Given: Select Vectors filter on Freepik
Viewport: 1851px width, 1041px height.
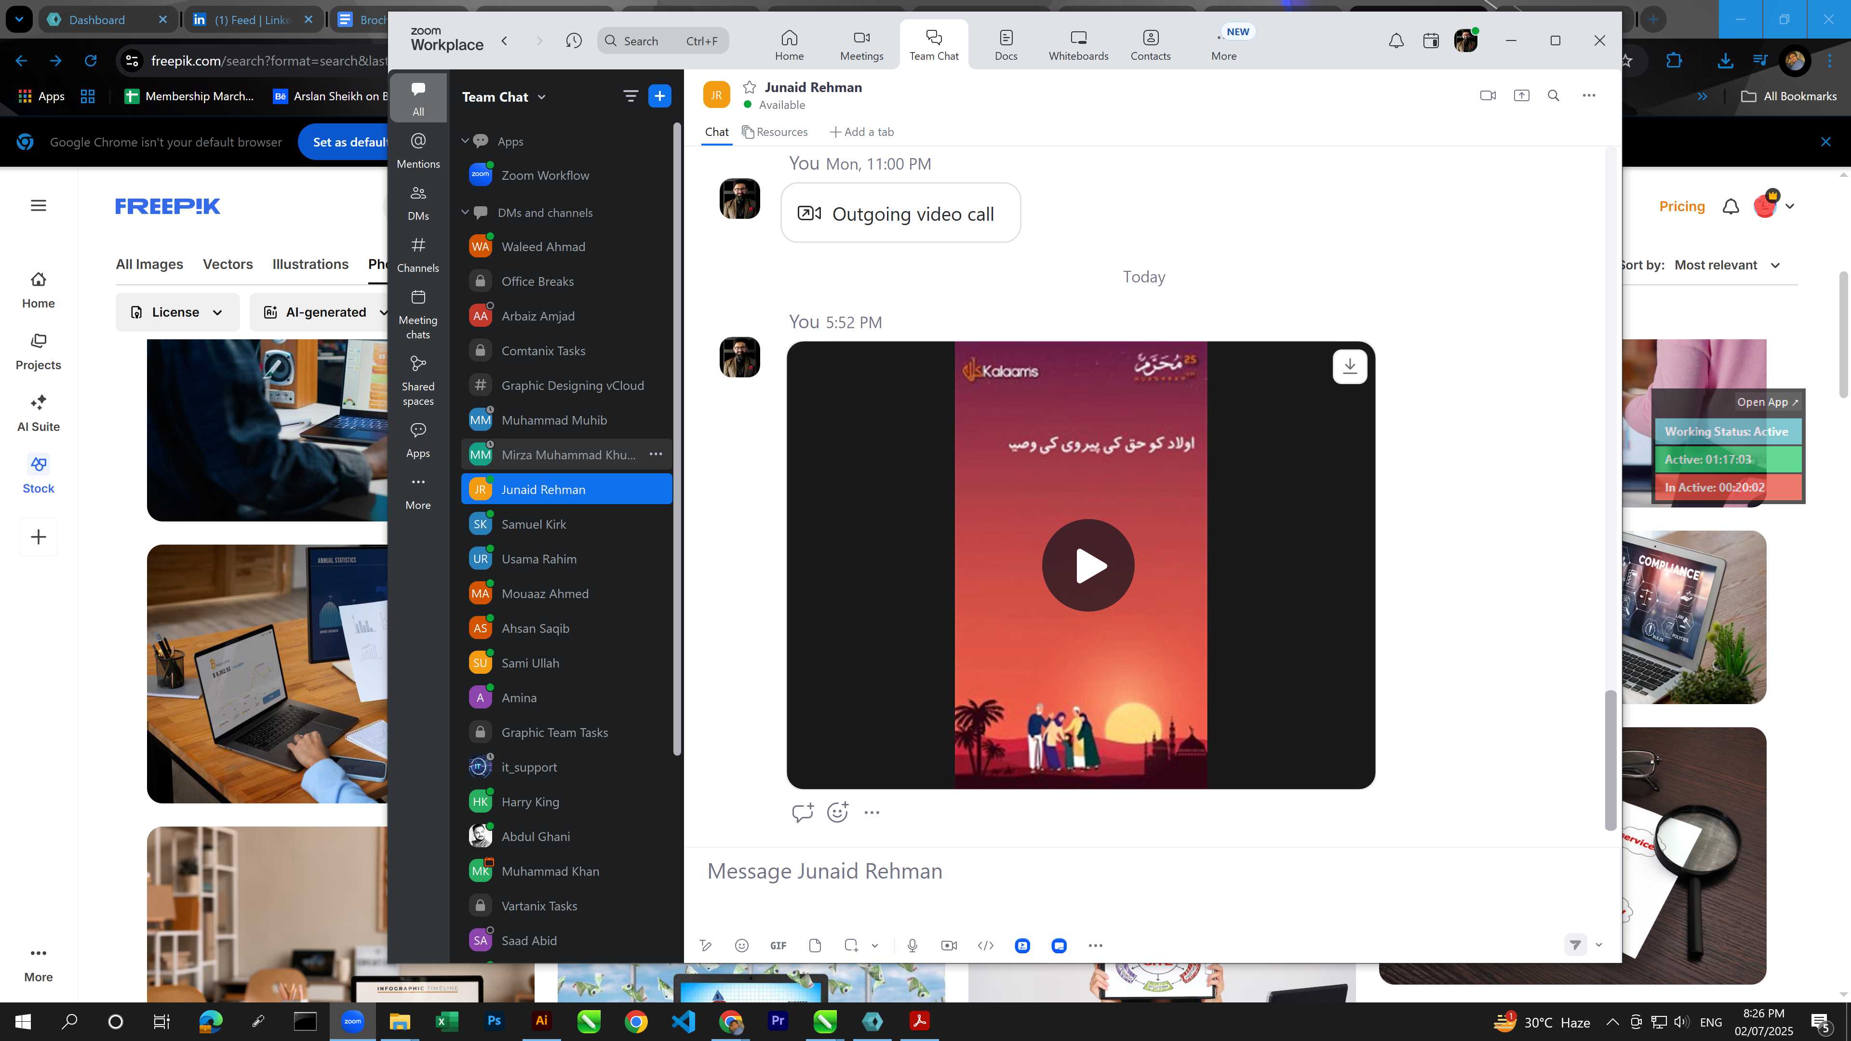Looking at the screenshot, I should click(227, 265).
